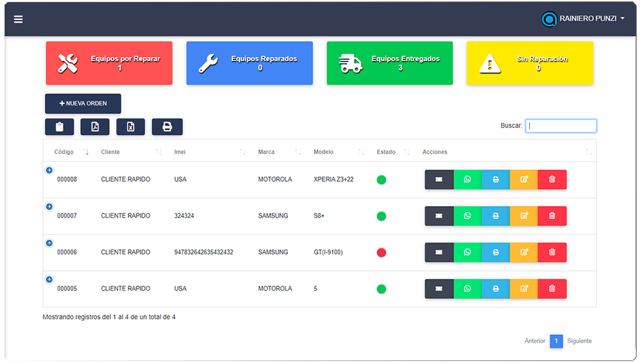Click the copy to clipboard export icon
Screen dimensions: 640x363
[x=60, y=127]
